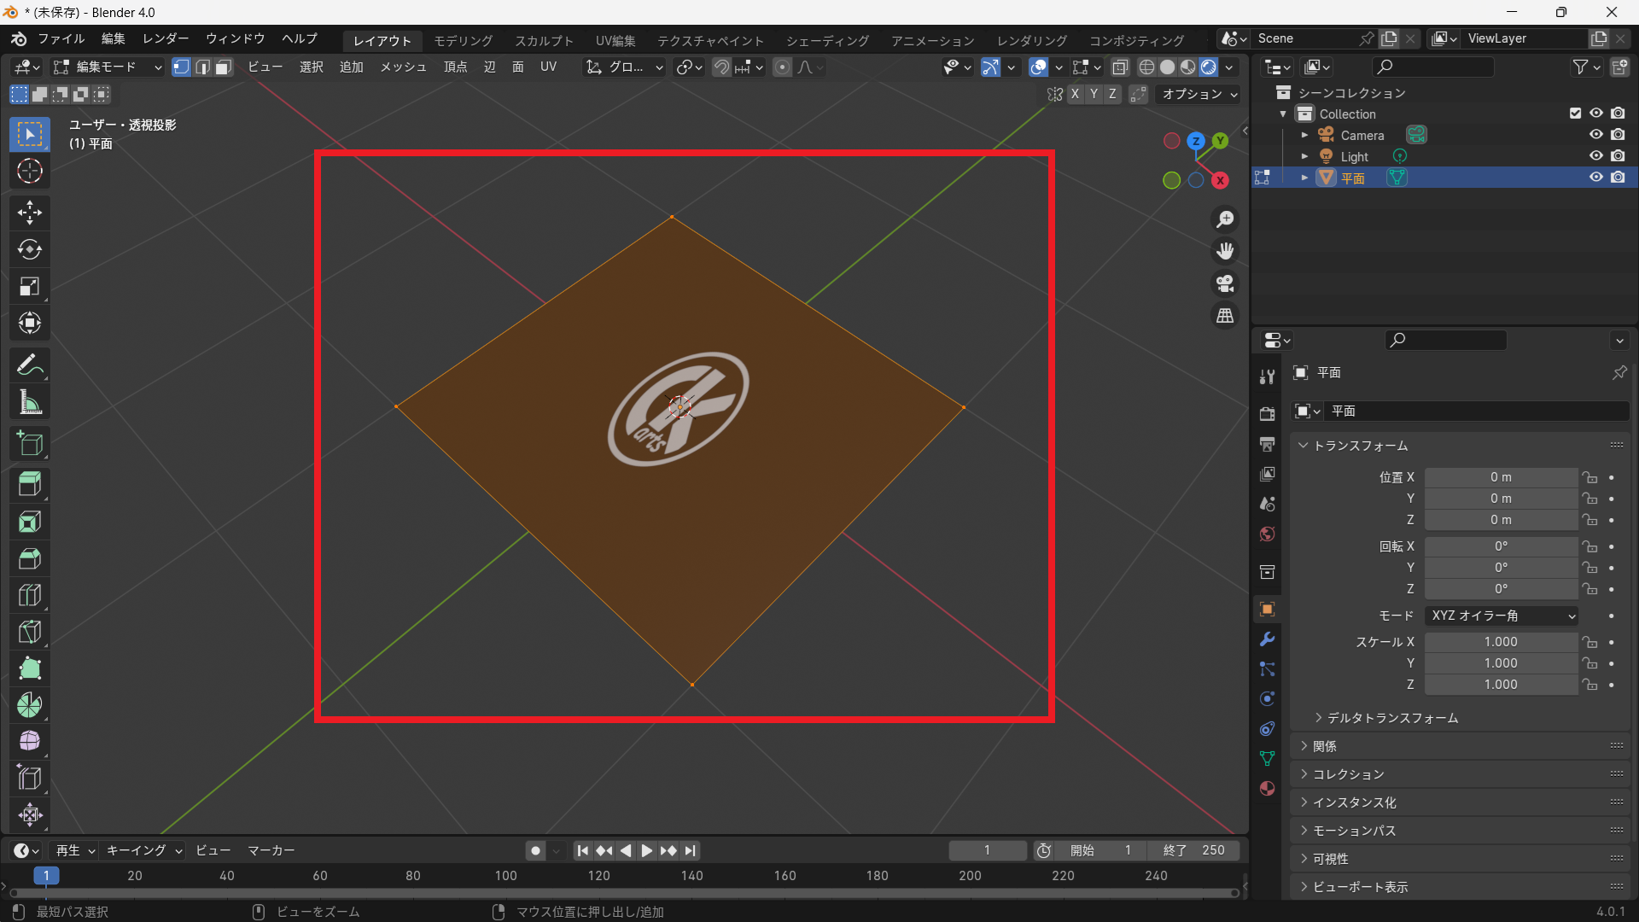Hide the Camera object in viewport
1639x922 pixels.
tap(1595, 135)
